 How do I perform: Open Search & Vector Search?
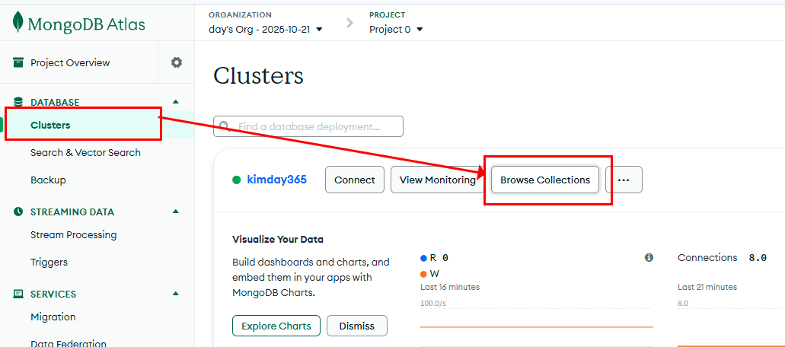point(85,152)
